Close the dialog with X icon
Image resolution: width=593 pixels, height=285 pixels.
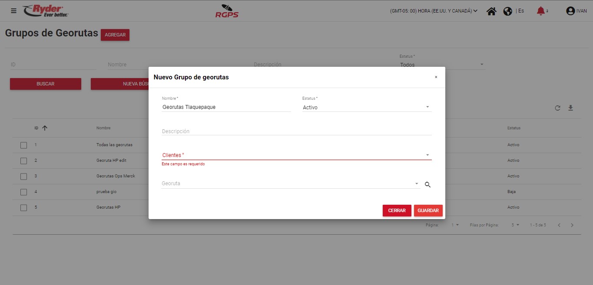tap(436, 77)
